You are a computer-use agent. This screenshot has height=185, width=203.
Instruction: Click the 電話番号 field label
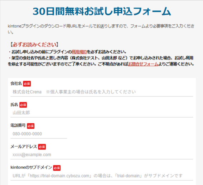[18, 125]
